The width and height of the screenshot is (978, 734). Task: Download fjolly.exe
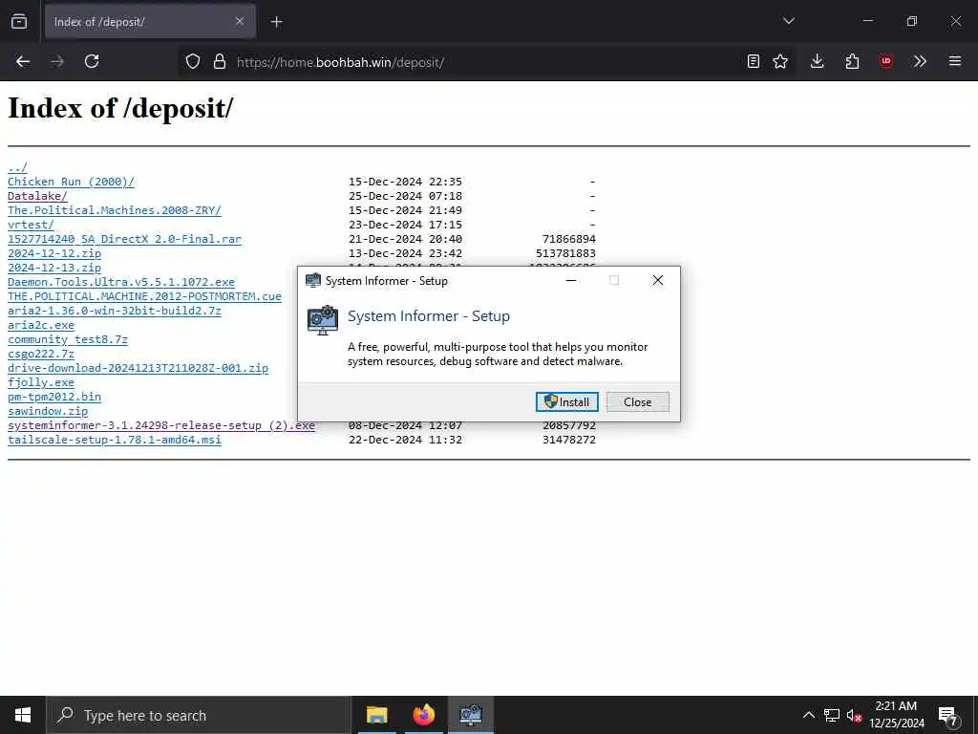coord(41,382)
